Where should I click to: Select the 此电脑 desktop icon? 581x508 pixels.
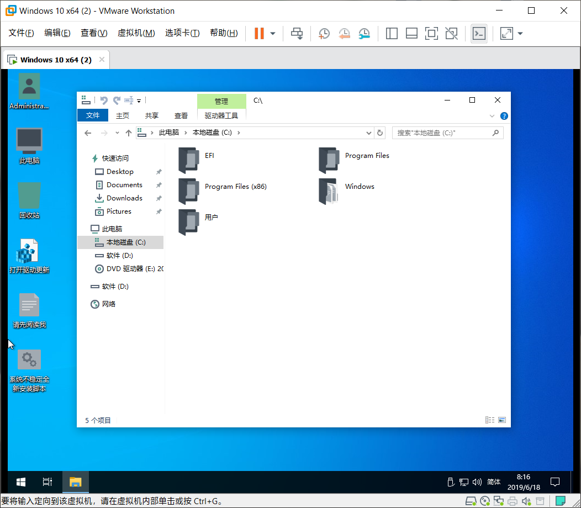pos(29,146)
